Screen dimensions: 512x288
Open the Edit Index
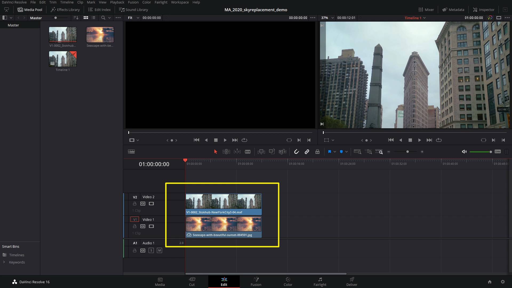coord(99,10)
